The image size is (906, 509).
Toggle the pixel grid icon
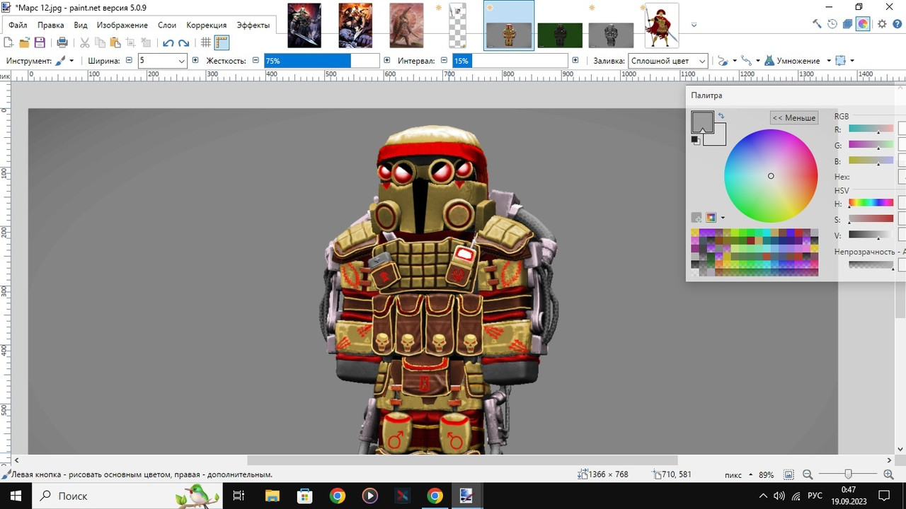coord(206,42)
